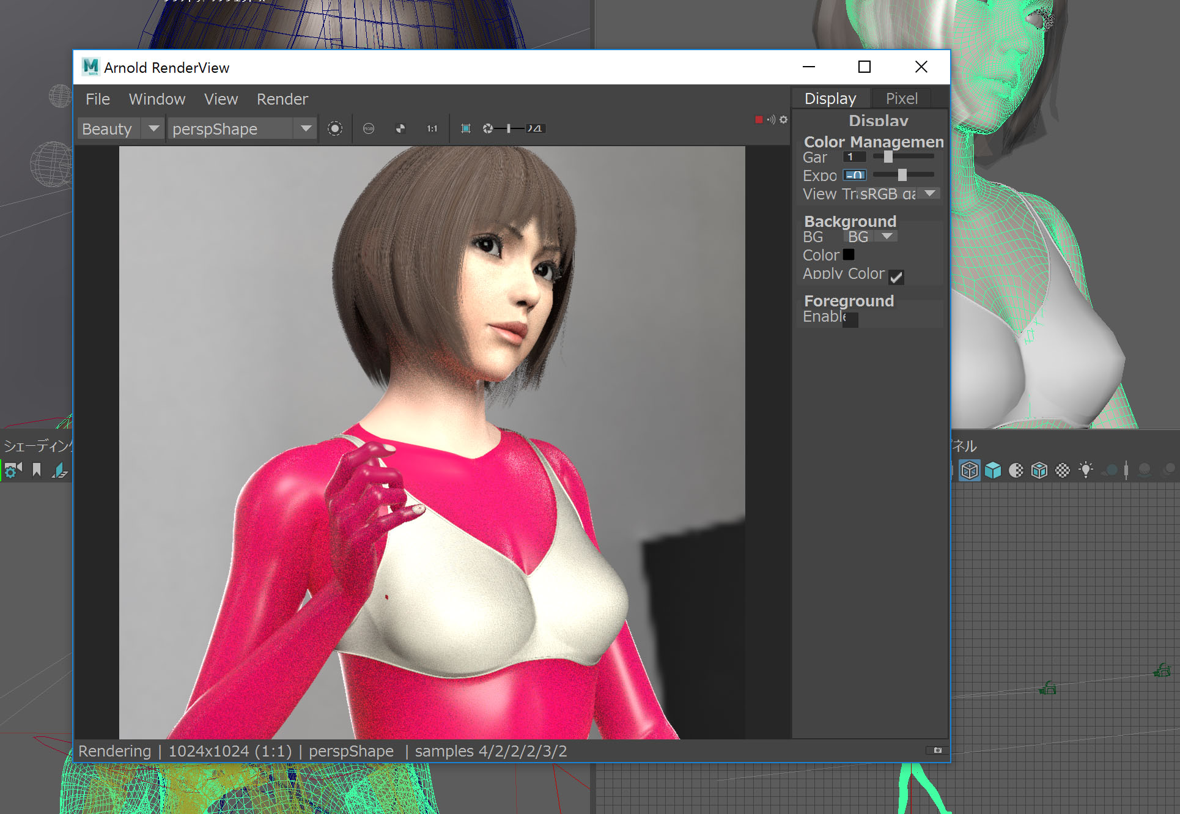Switch to the Pixel tab
The image size is (1180, 814).
click(x=902, y=98)
